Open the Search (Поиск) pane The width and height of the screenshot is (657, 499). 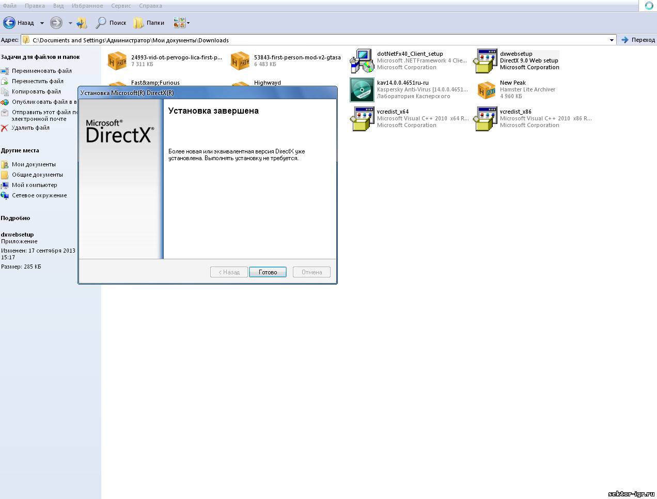(111, 23)
